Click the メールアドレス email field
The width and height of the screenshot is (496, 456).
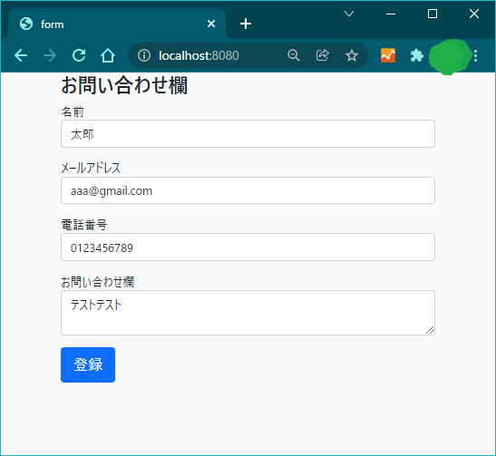(248, 190)
